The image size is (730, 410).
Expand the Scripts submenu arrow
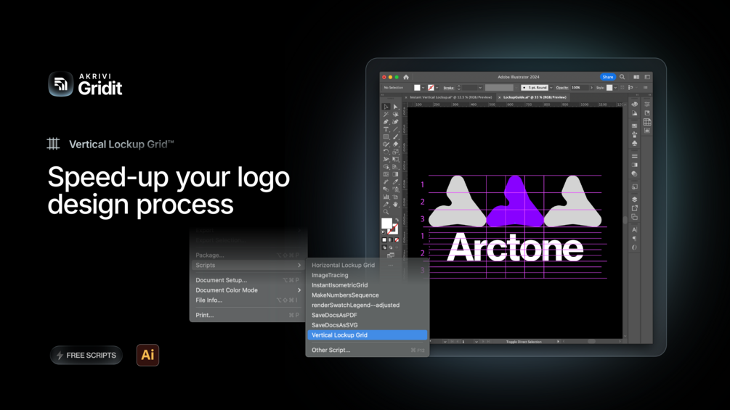pos(299,265)
